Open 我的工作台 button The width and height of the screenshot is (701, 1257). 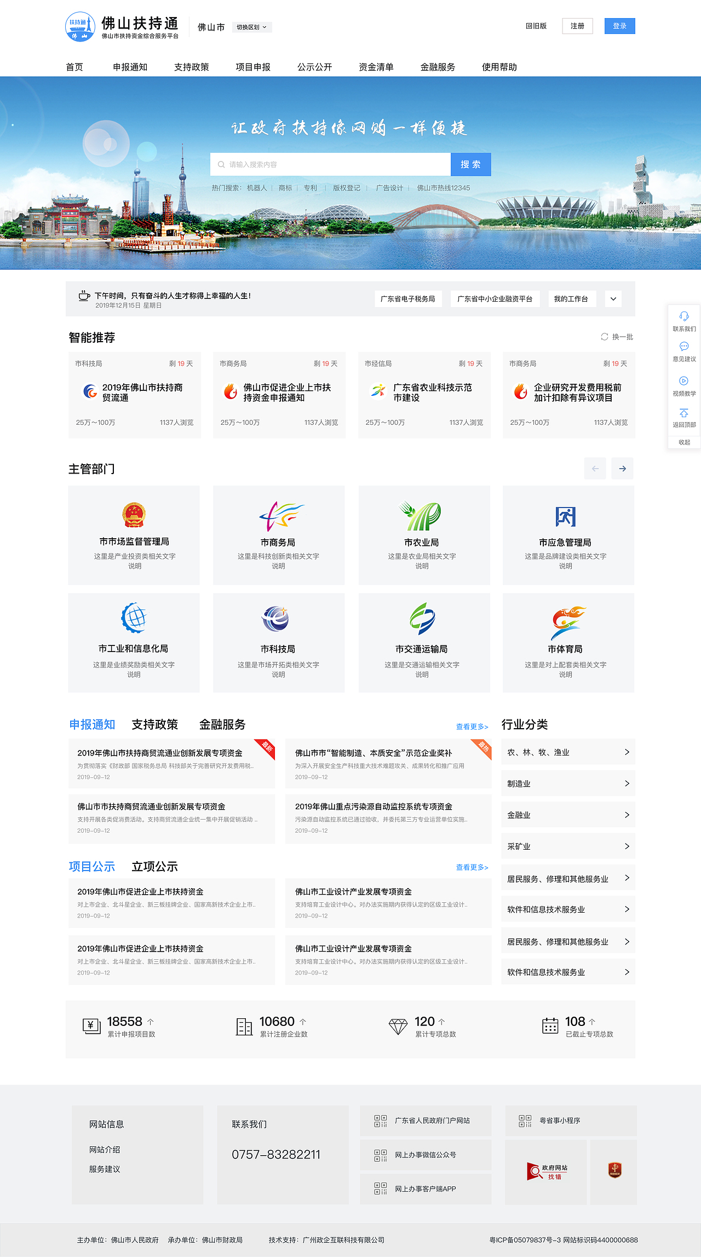572,299
